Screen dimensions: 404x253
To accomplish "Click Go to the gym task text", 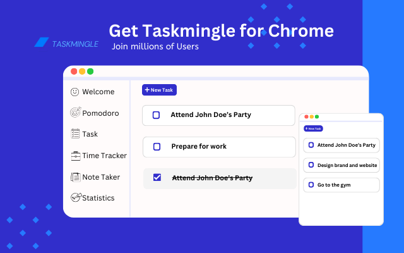I will click(334, 185).
